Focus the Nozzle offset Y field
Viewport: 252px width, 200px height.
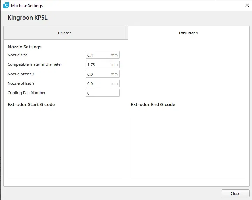102,83
